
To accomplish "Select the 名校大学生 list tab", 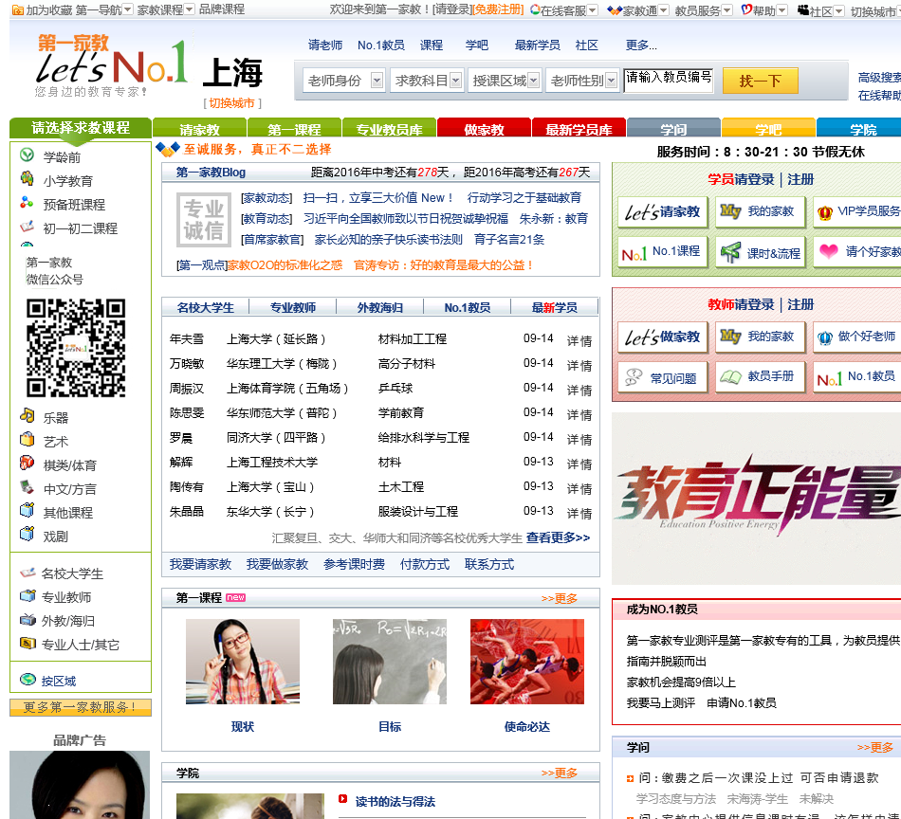I will coord(206,307).
